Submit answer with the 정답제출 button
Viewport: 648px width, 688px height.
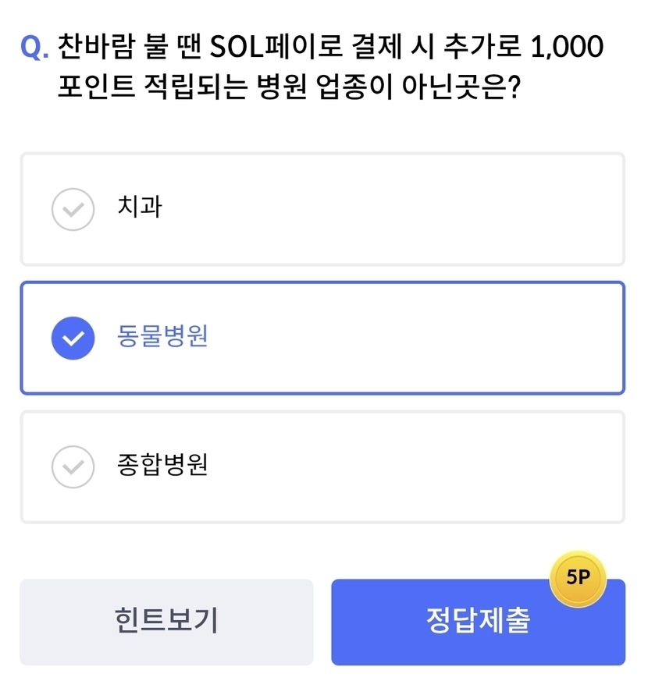coord(478,623)
